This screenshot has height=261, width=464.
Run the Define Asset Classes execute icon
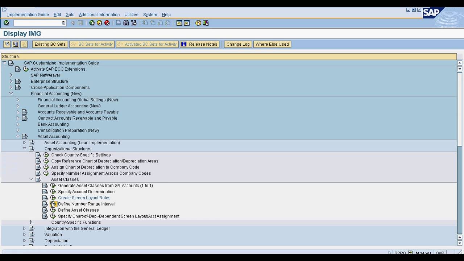coord(53,210)
